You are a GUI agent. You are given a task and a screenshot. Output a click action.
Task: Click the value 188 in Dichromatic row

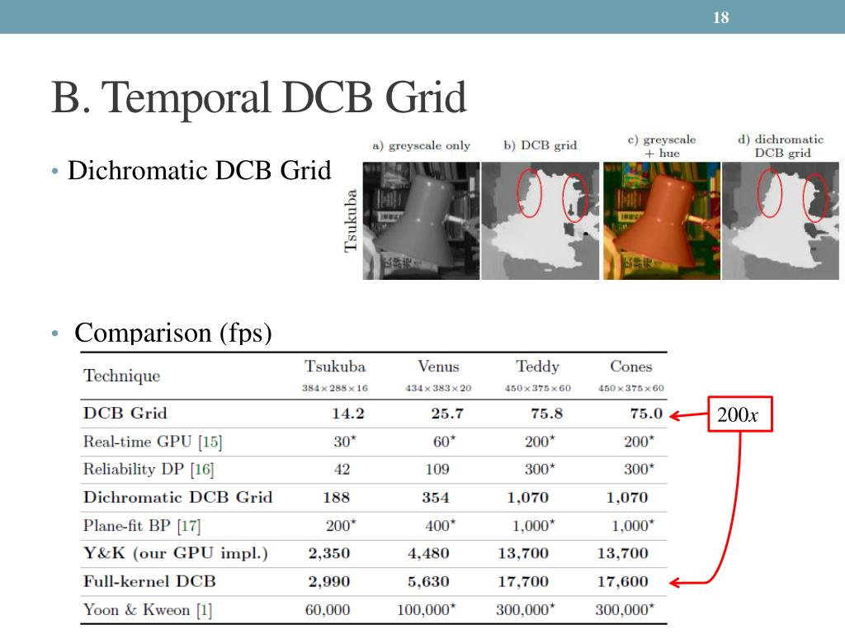[x=337, y=497]
